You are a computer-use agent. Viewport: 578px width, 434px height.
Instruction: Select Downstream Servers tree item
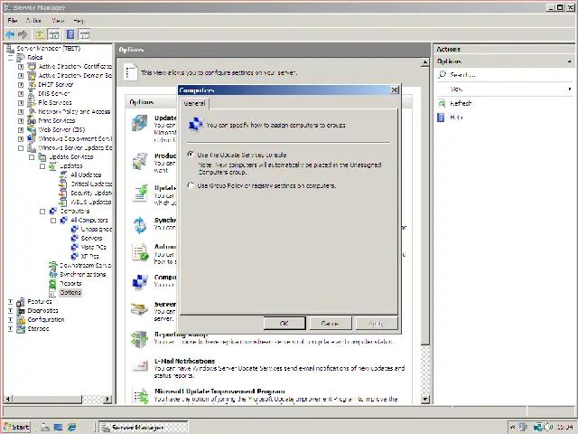(x=85, y=265)
